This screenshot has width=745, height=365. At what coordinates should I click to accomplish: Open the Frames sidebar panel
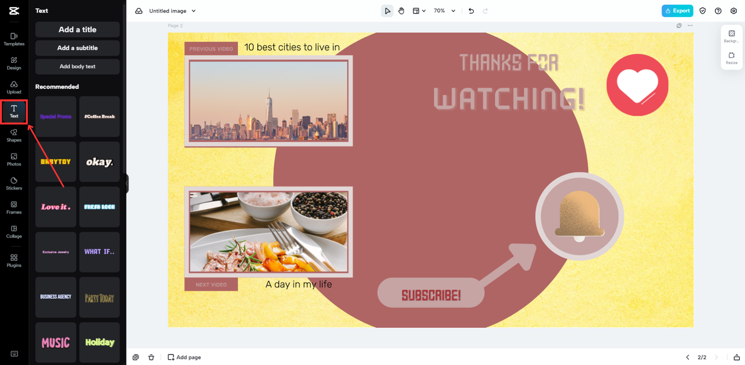14,207
